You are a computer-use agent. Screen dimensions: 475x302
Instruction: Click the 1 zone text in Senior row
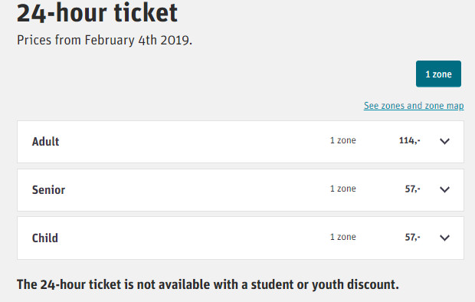pyautogui.click(x=343, y=189)
